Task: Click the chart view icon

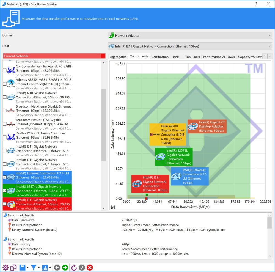Action: point(45,268)
